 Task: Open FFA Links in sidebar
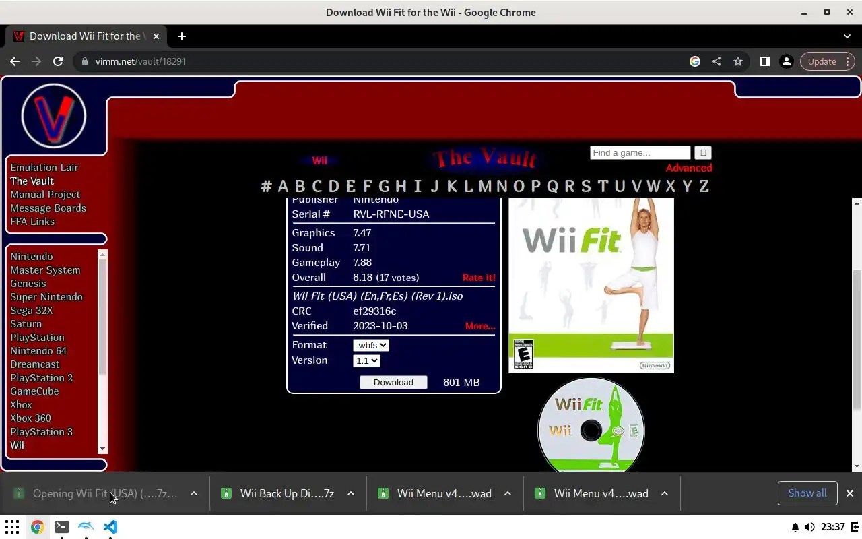(32, 222)
